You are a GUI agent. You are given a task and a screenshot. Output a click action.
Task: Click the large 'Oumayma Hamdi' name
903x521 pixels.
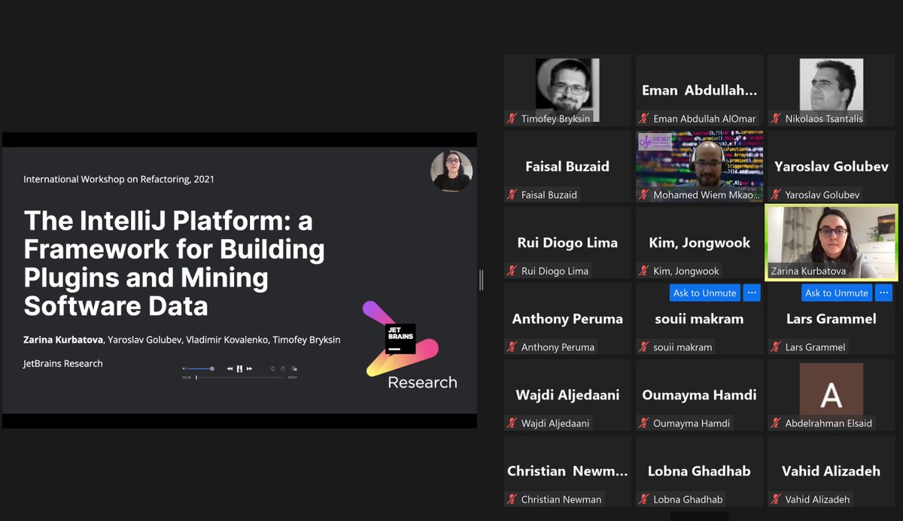click(x=700, y=395)
